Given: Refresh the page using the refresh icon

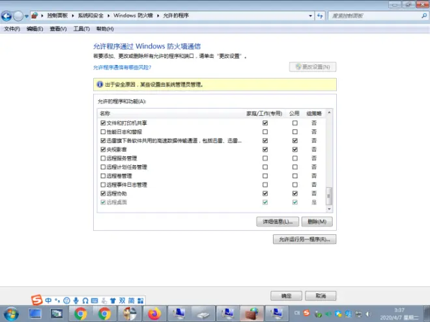Looking at the screenshot, I should [320, 16].
